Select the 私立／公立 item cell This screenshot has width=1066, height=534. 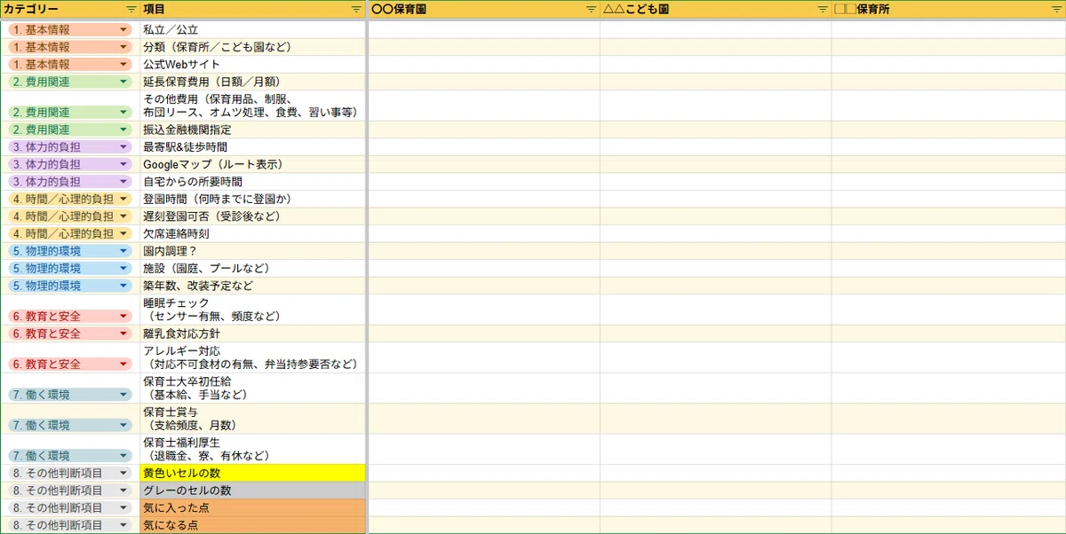(252, 29)
